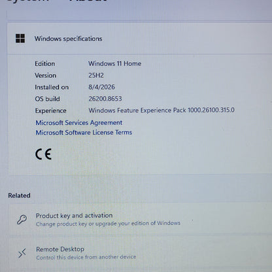Click the CE conformity mark

(43, 154)
